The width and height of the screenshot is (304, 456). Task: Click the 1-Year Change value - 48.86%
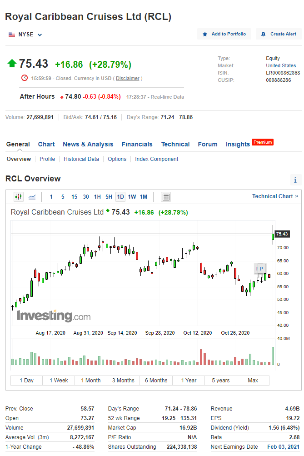83,447
